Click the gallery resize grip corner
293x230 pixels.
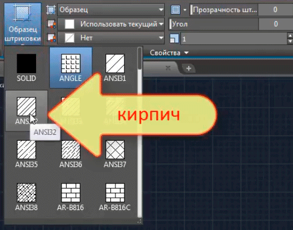(x=139, y=221)
